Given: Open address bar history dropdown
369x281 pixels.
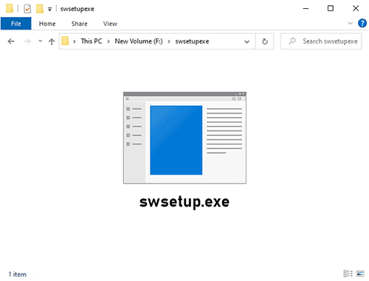Looking at the screenshot, I should [246, 41].
